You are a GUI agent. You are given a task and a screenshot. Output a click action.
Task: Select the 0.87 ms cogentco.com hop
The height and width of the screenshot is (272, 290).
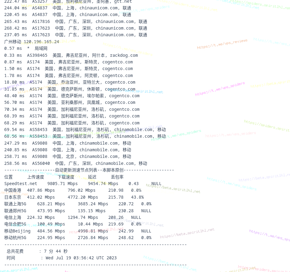[x=69, y=62]
